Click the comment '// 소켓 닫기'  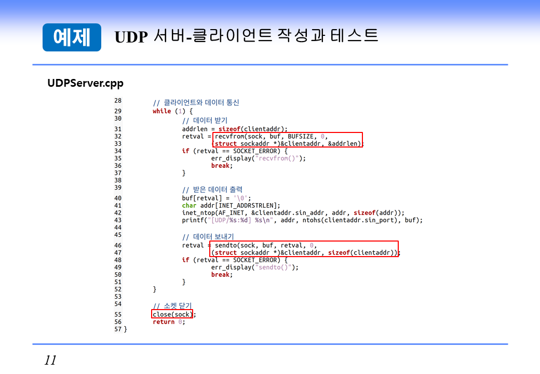point(172,306)
